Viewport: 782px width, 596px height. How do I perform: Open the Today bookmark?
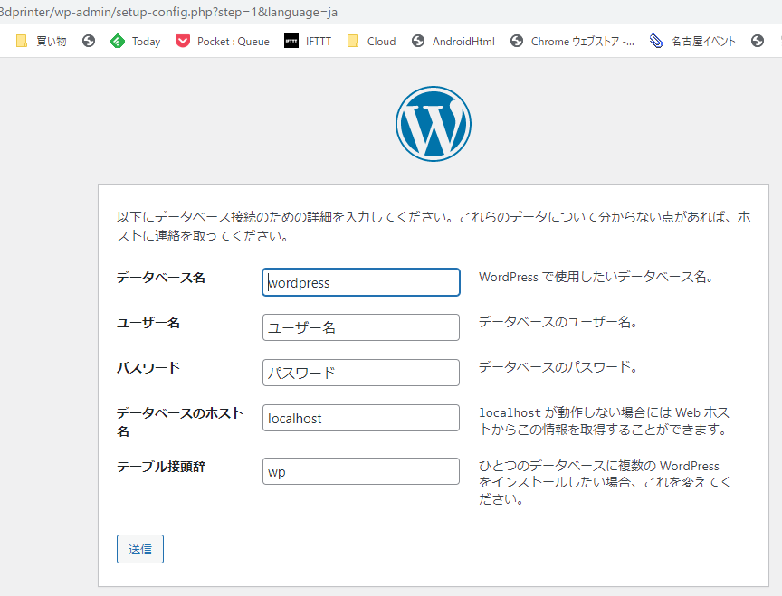coord(135,41)
